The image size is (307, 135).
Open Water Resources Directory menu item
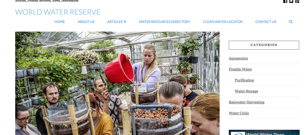click(x=165, y=22)
